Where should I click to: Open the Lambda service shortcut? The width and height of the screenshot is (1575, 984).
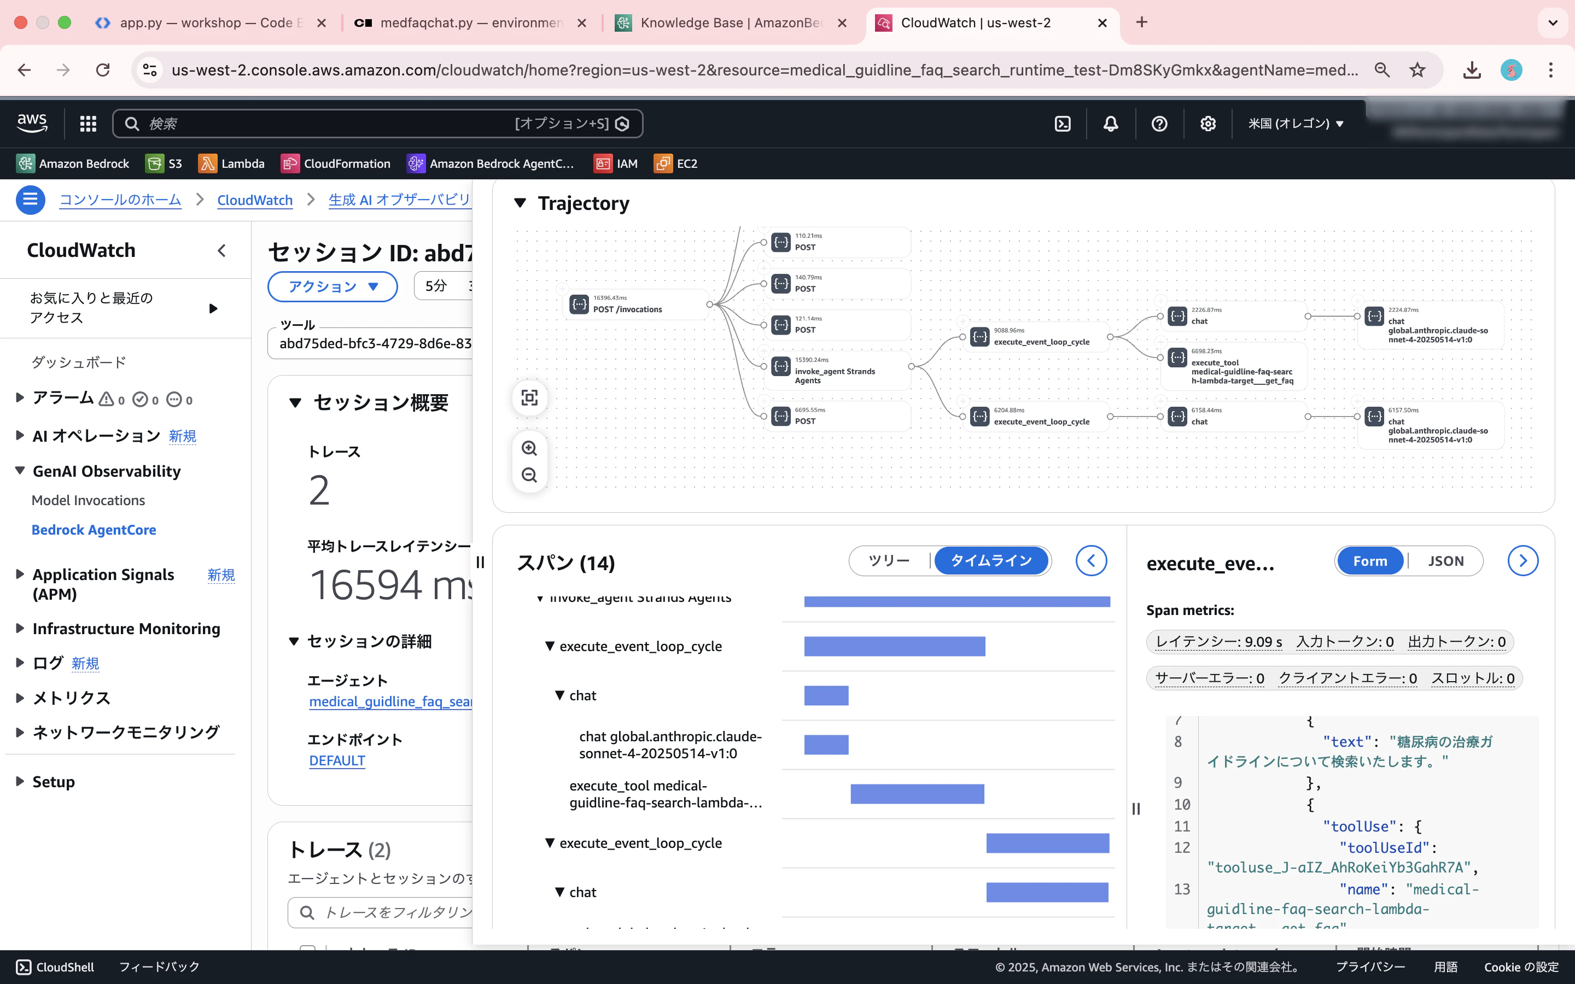(x=232, y=163)
